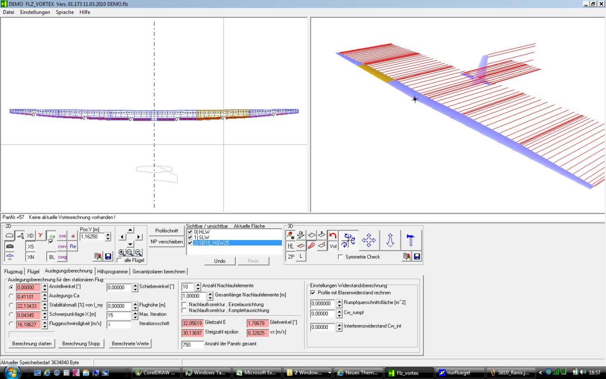
Task: Click the red undo arrow in 3D panel
Action: pos(333,235)
